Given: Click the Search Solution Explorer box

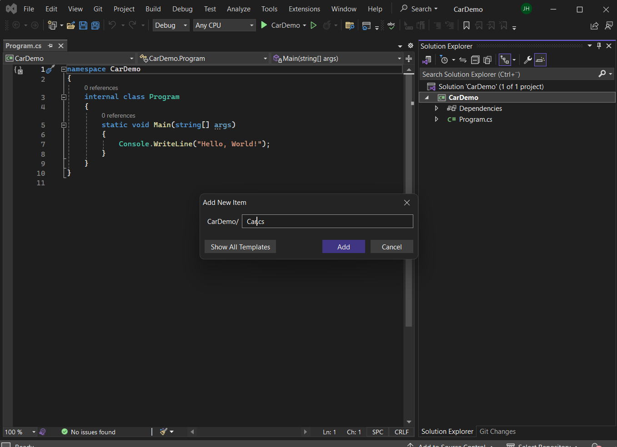Looking at the screenshot, I should (517, 74).
